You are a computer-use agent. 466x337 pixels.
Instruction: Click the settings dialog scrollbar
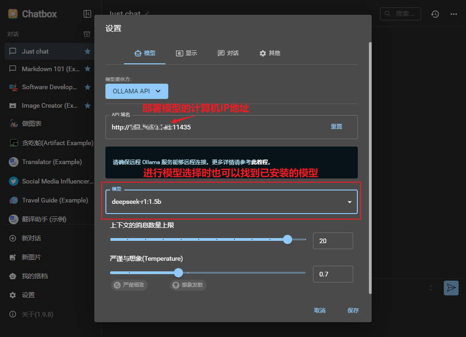370,168
